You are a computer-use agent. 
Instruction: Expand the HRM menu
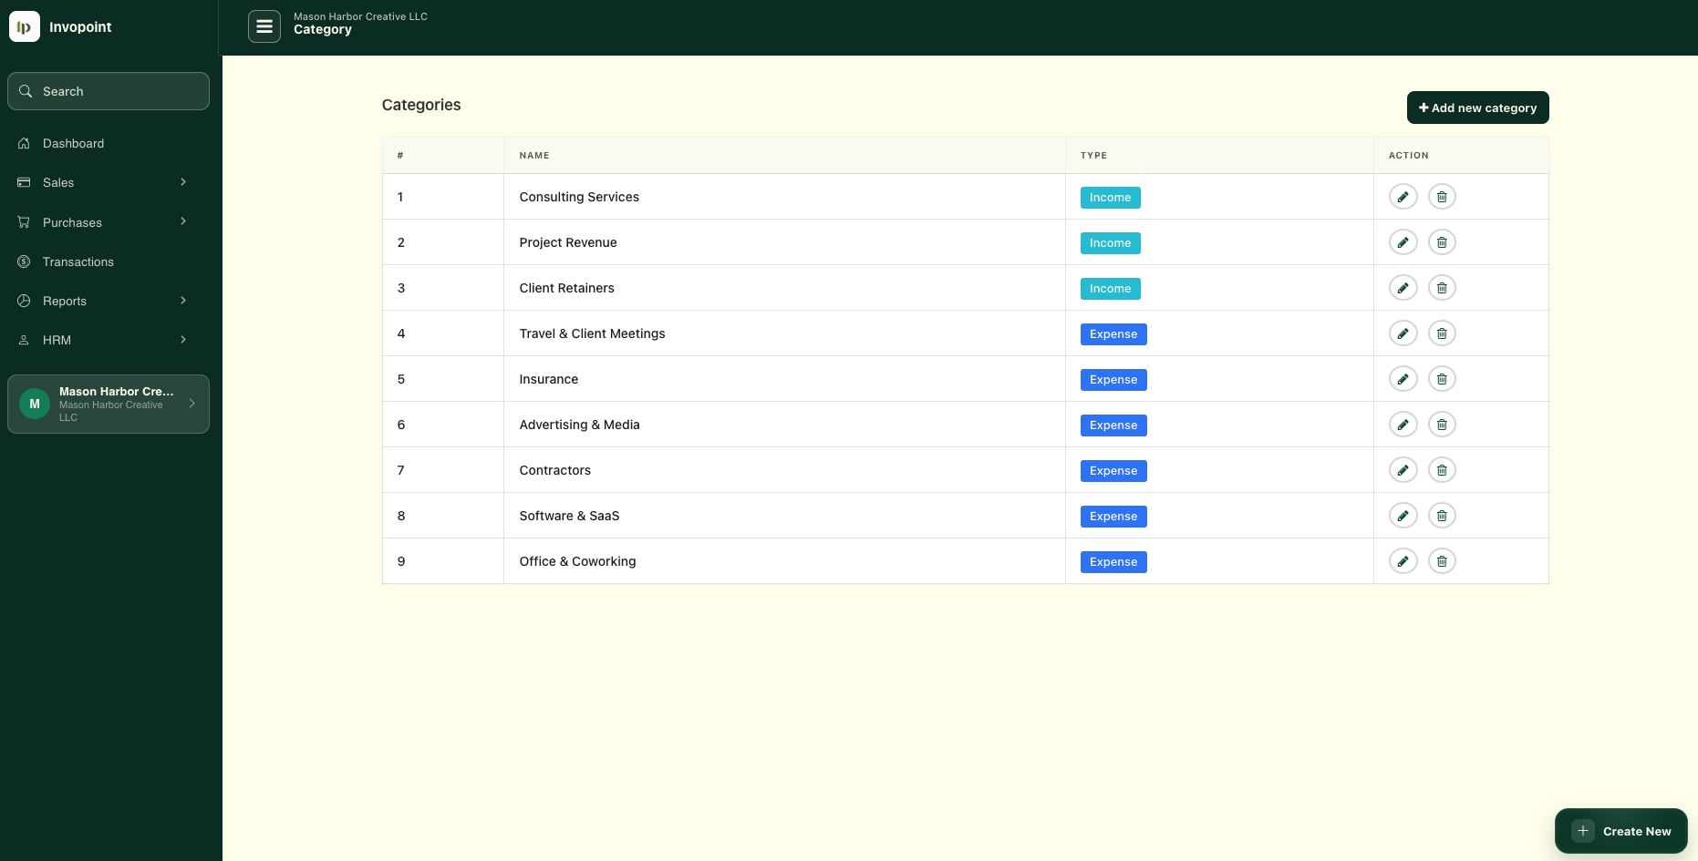[109, 340]
